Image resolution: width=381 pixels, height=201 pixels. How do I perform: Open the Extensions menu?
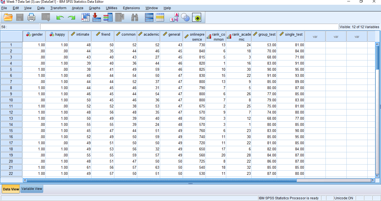[131, 8]
